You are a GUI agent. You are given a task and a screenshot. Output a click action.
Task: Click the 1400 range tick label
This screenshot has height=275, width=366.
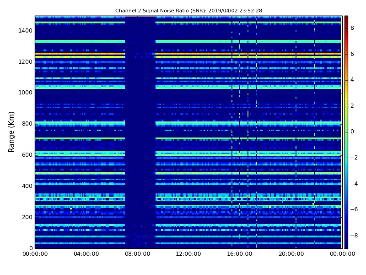pos(26,31)
